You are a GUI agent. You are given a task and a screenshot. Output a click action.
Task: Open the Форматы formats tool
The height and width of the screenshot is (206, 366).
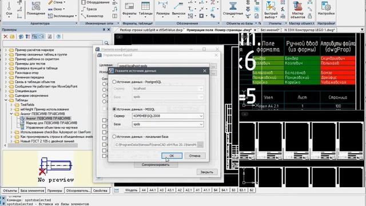(x=129, y=9)
